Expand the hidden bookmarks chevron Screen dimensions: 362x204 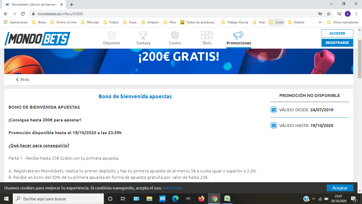320,22
